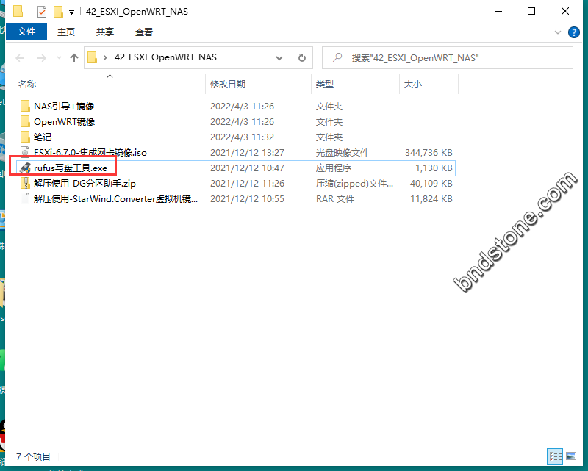The width and height of the screenshot is (588, 471).
Task: Go back with the left arrow
Action: (21, 58)
